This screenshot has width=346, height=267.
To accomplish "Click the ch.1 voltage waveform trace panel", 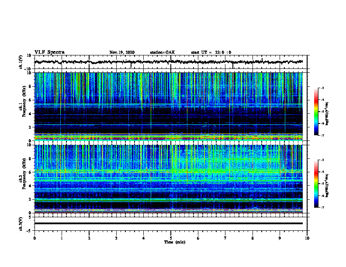I will (171, 62).
